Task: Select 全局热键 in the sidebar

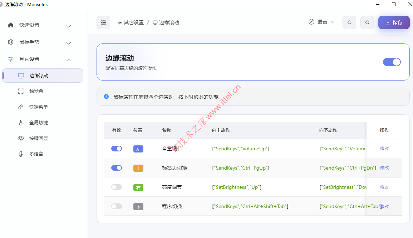Action: tap(43, 123)
